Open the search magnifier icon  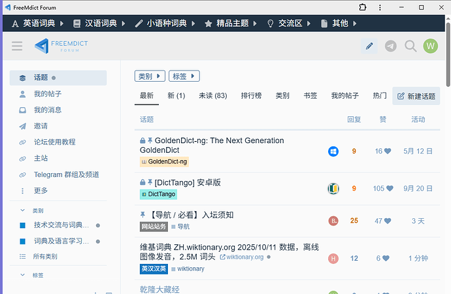click(x=410, y=46)
